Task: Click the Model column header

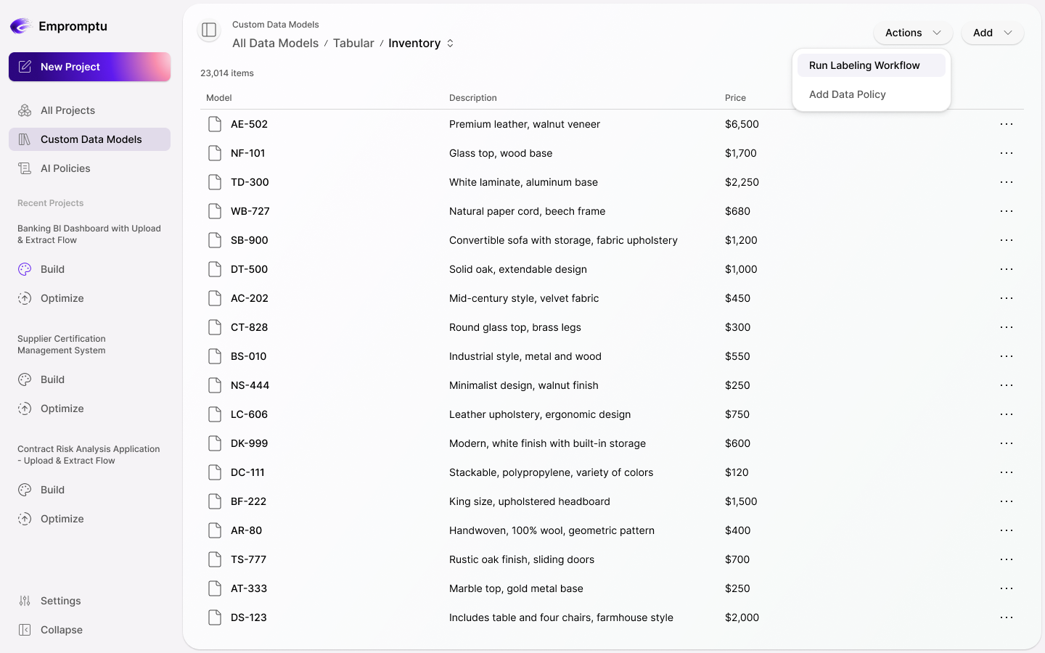Action: [218, 97]
